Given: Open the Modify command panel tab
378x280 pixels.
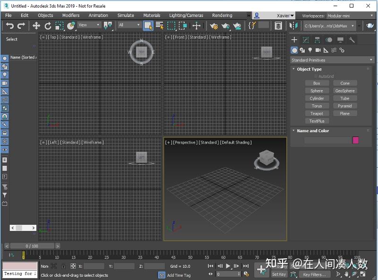Looking at the screenshot, I should (x=306, y=40).
